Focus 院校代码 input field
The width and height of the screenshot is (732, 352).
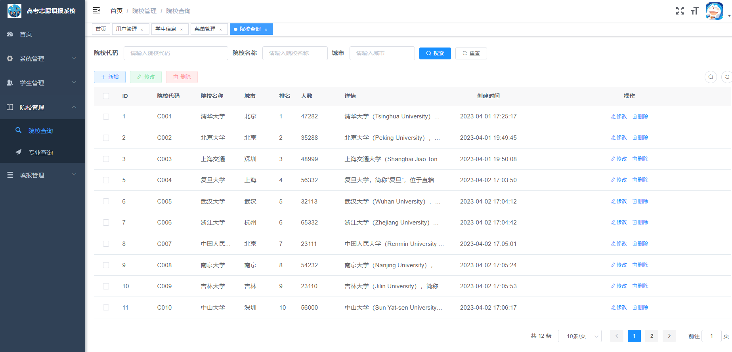(x=176, y=53)
